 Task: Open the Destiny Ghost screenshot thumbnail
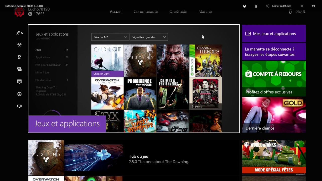pyautogui.click(x=94, y=158)
